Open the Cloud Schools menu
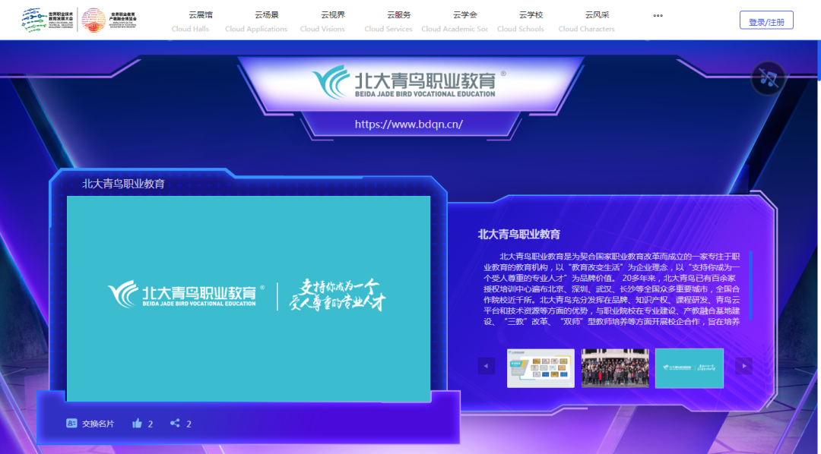Viewport: 821px width, 454px height. pyautogui.click(x=521, y=21)
